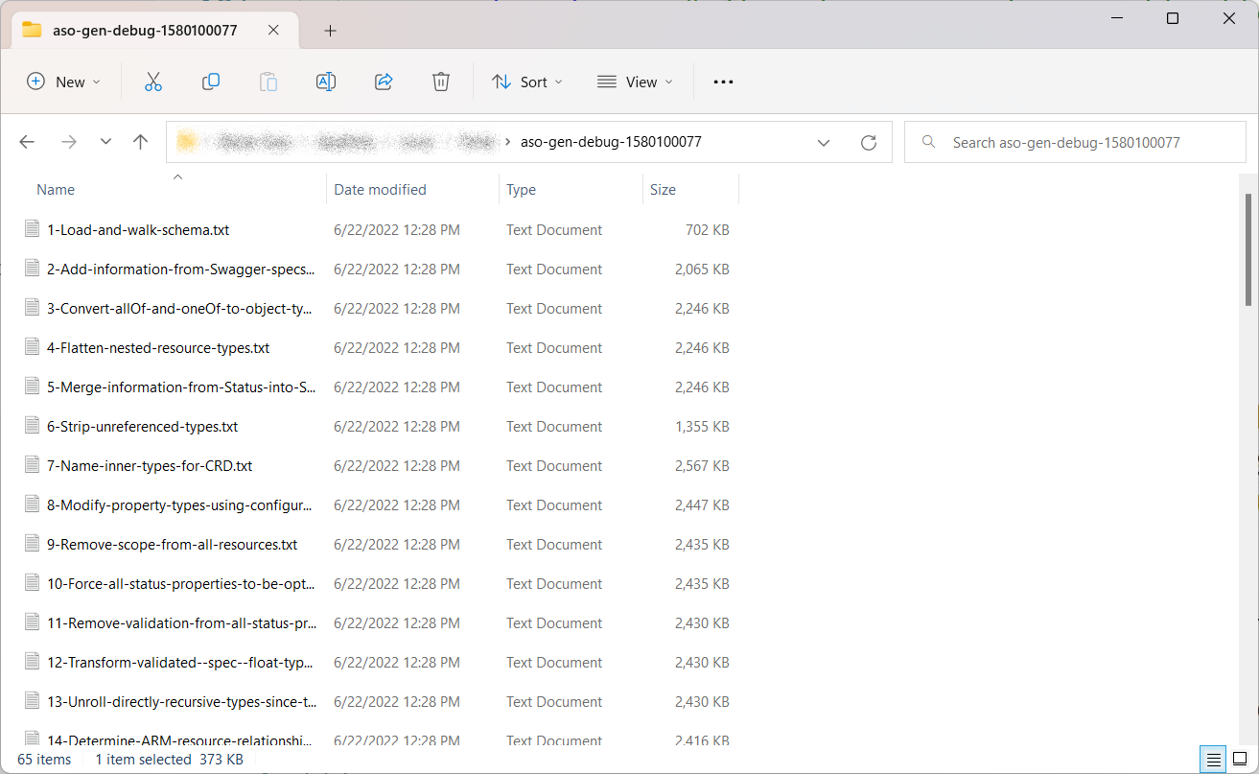The image size is (1259, 774).
Task: Open the New item dropdown
Action: coord(63,82)
